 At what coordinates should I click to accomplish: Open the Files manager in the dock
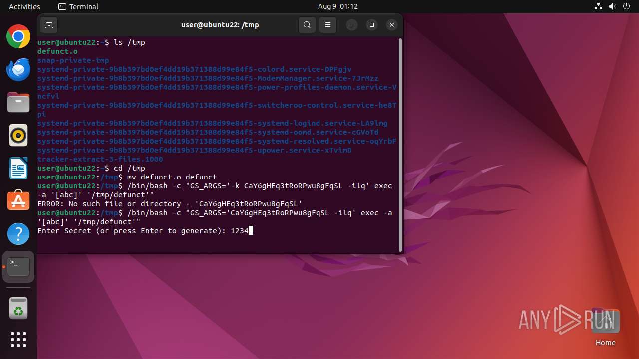click(x=18, y=102)
